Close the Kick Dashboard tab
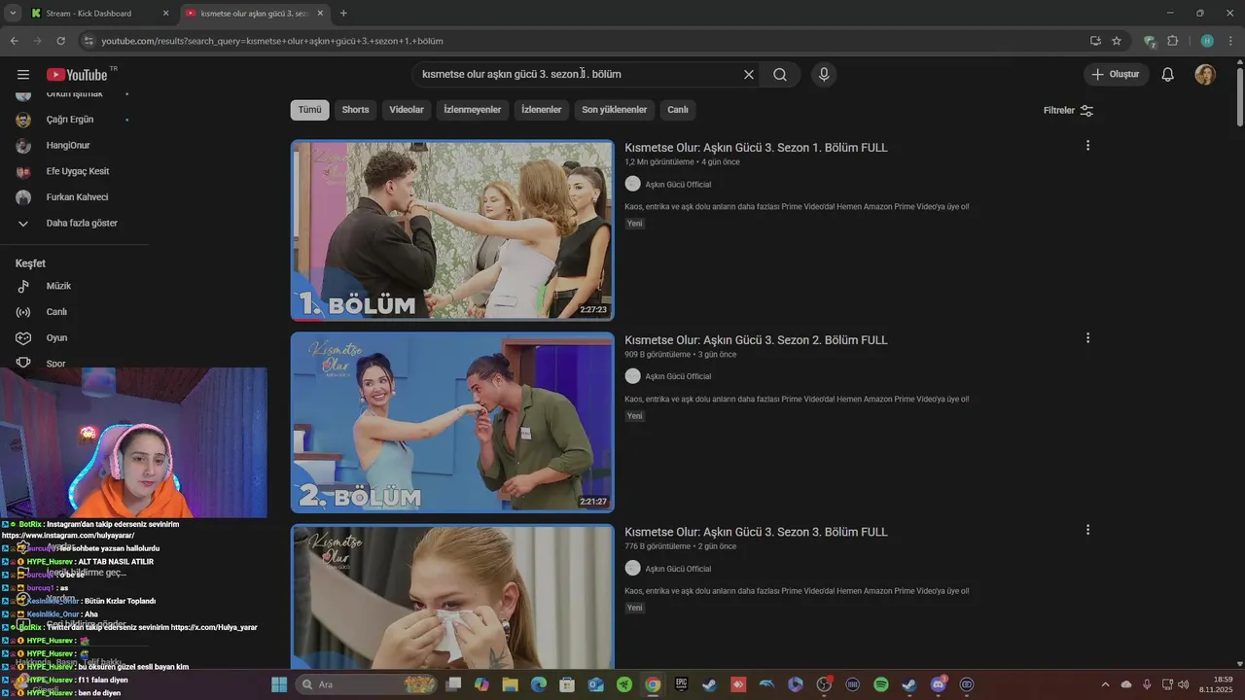1245x700 pixels. pyautogui.click(x=165, y=14)
